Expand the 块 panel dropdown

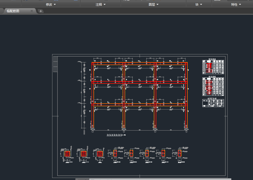(x=199, y=4)
